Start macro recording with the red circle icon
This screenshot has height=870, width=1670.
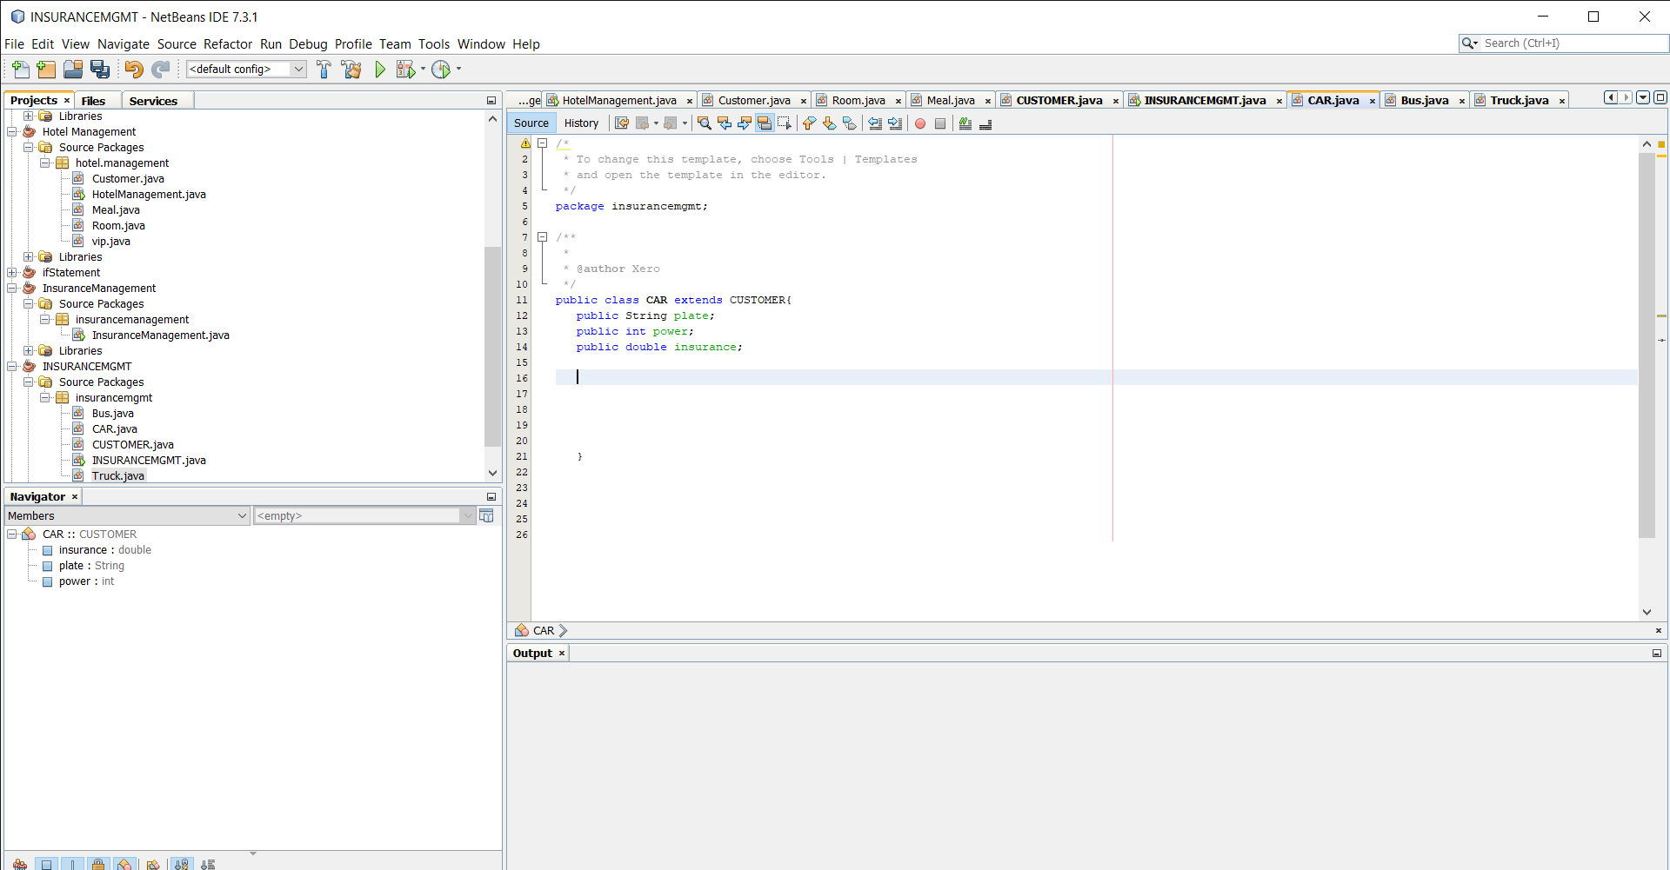click(x=920, y=123)
